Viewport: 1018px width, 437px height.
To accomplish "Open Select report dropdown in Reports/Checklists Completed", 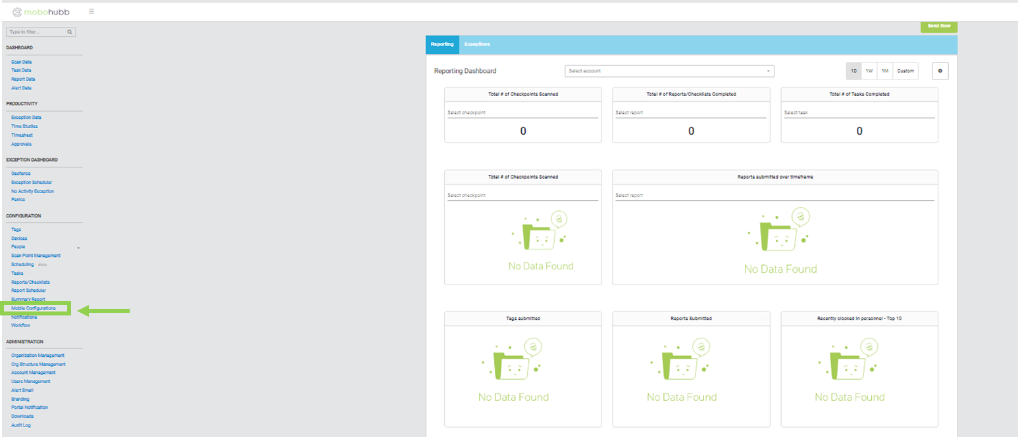I will tap(690, 113).
